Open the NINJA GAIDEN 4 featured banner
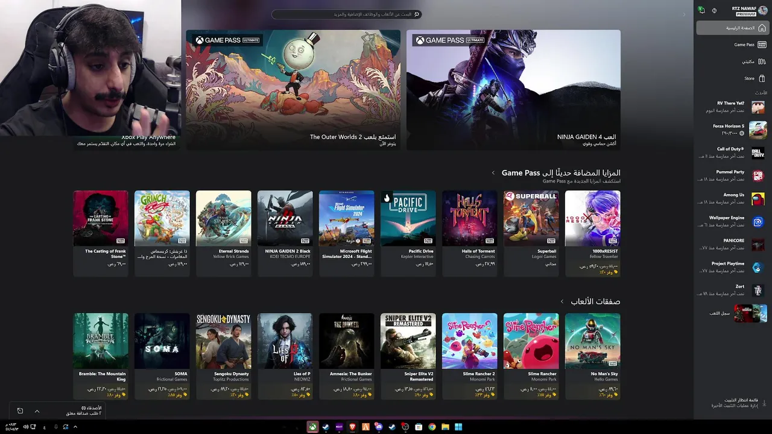Viewport: 772px width, 434px height. pos(513,90)
